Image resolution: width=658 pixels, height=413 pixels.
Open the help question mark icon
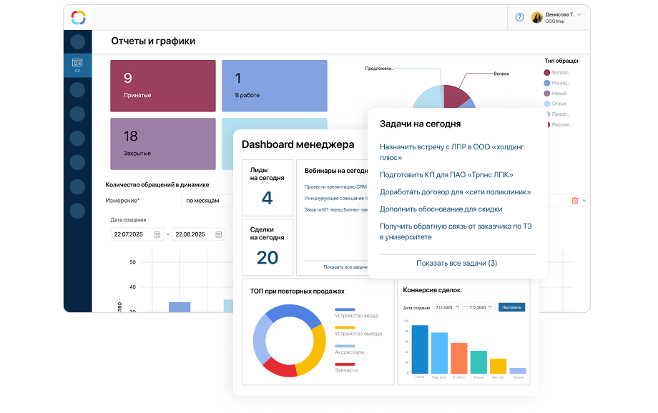pyautogui.click(x=519, y=17)
